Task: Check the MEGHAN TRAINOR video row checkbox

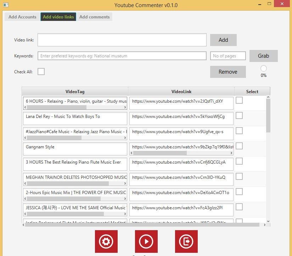Action: click(x=239, y=176)
